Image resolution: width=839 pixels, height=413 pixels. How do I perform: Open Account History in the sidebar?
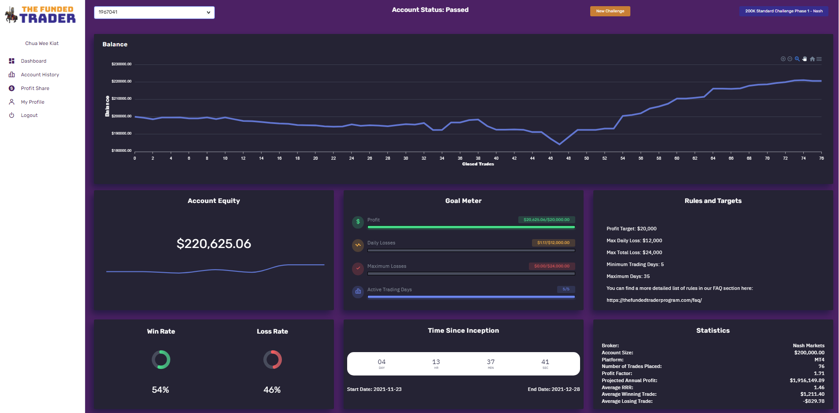pos(40,75)
